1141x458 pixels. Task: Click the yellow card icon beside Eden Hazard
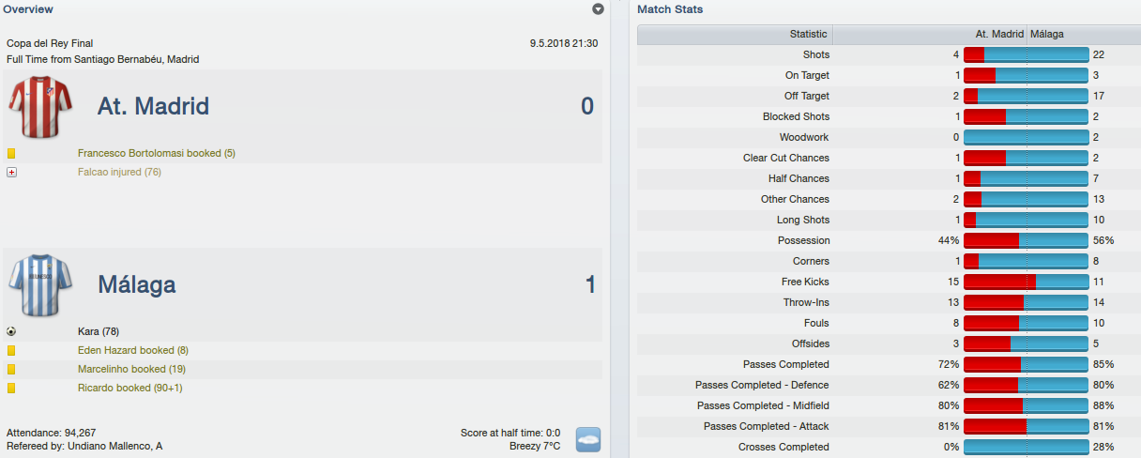pos(11,350)
